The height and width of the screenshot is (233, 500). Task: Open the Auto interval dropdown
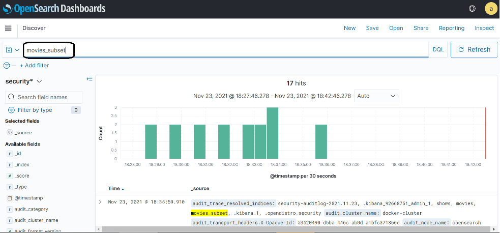pos(376,96)
